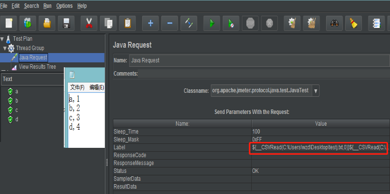The image size is (390, 194).
Task: Click the Name column header
Action: click(182, 124)
